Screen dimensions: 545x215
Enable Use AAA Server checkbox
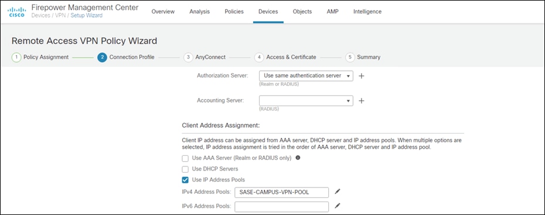coord(185,158)
